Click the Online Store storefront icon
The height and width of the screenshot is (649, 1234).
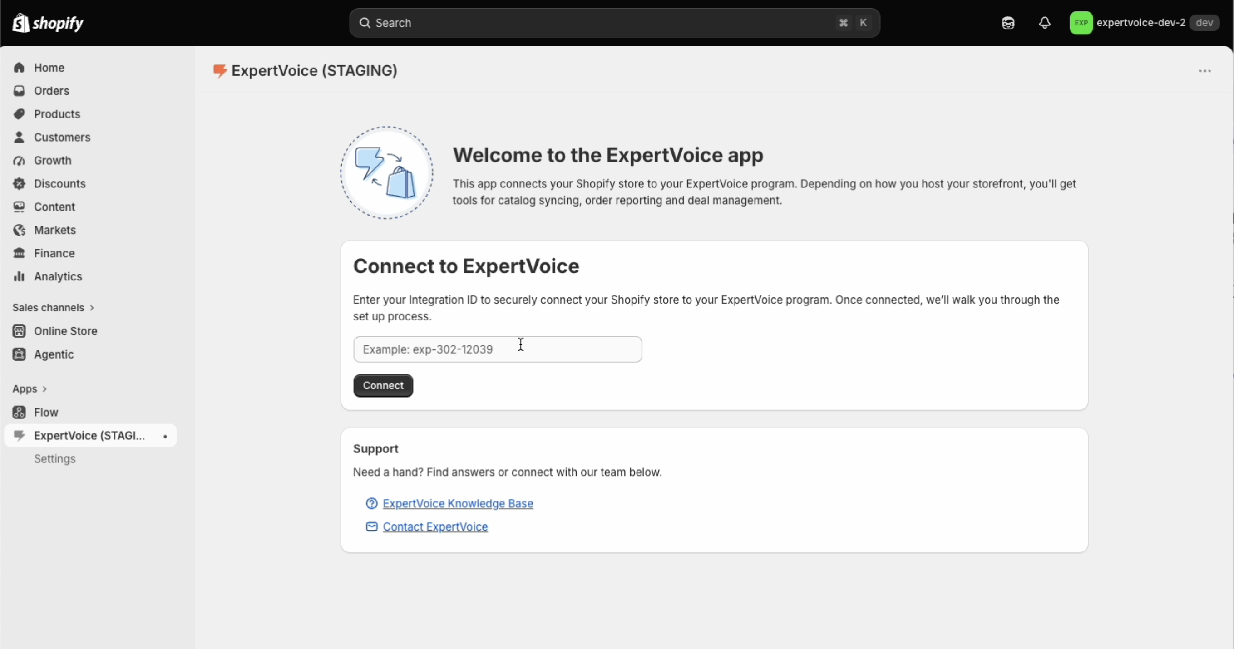pos(19,331)
